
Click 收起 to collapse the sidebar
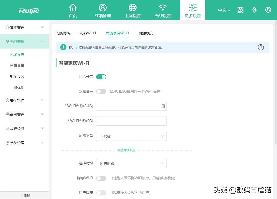(x=24, y=195)
